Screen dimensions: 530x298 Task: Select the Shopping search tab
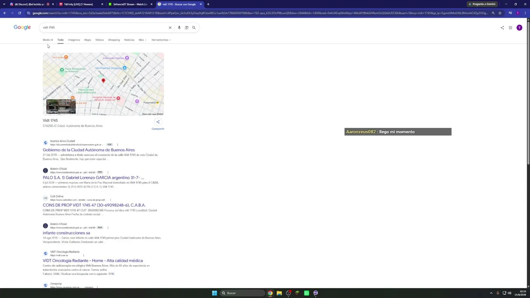click(114, 40)
